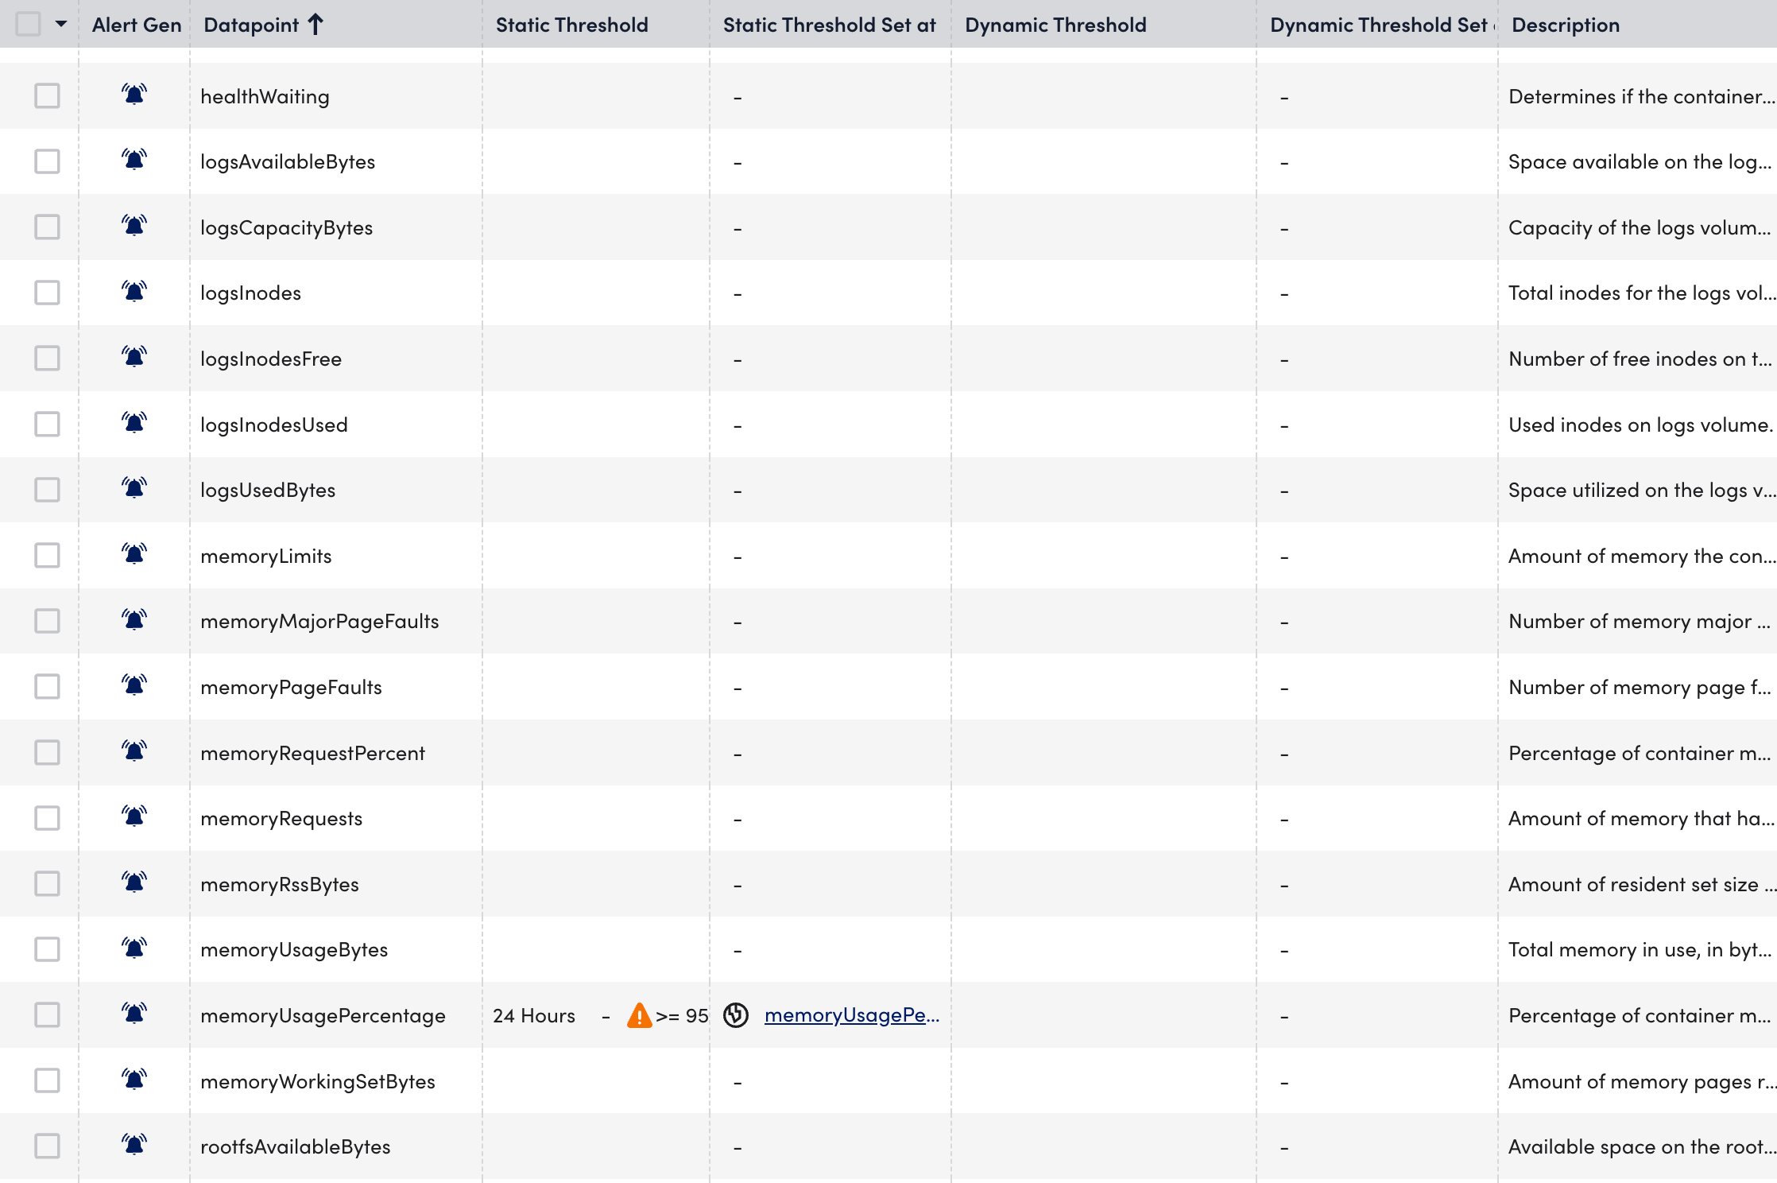Screen dimensions: 1777x1183
Task: Tick the memoryUsagePercentage row checkbox
Action: pyautogui.click(x=47, y=1015)
